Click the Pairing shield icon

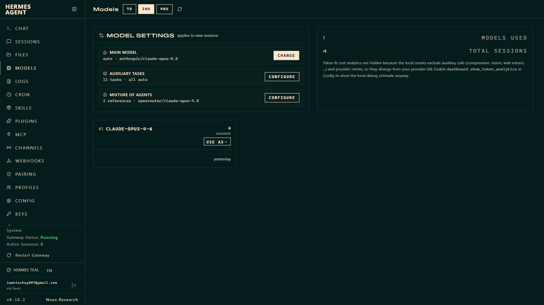tap(9, 174)
